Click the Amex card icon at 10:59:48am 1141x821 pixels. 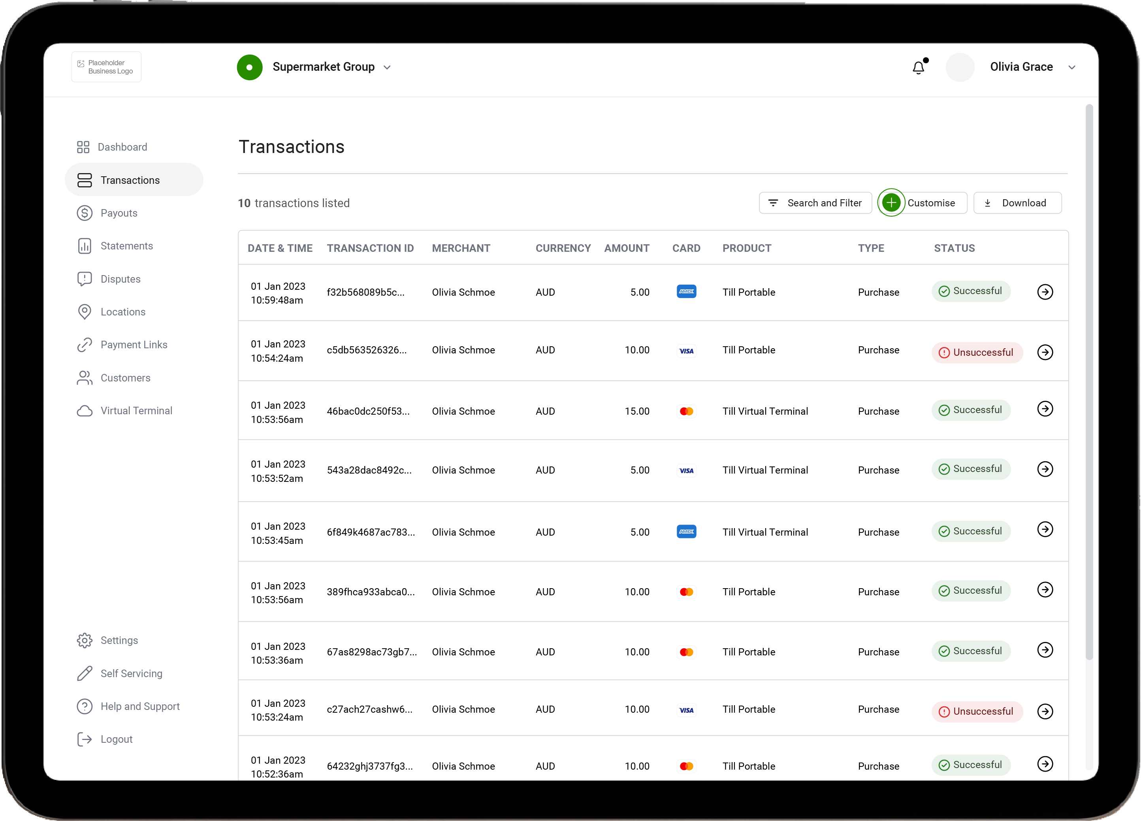tap(686, 291)
